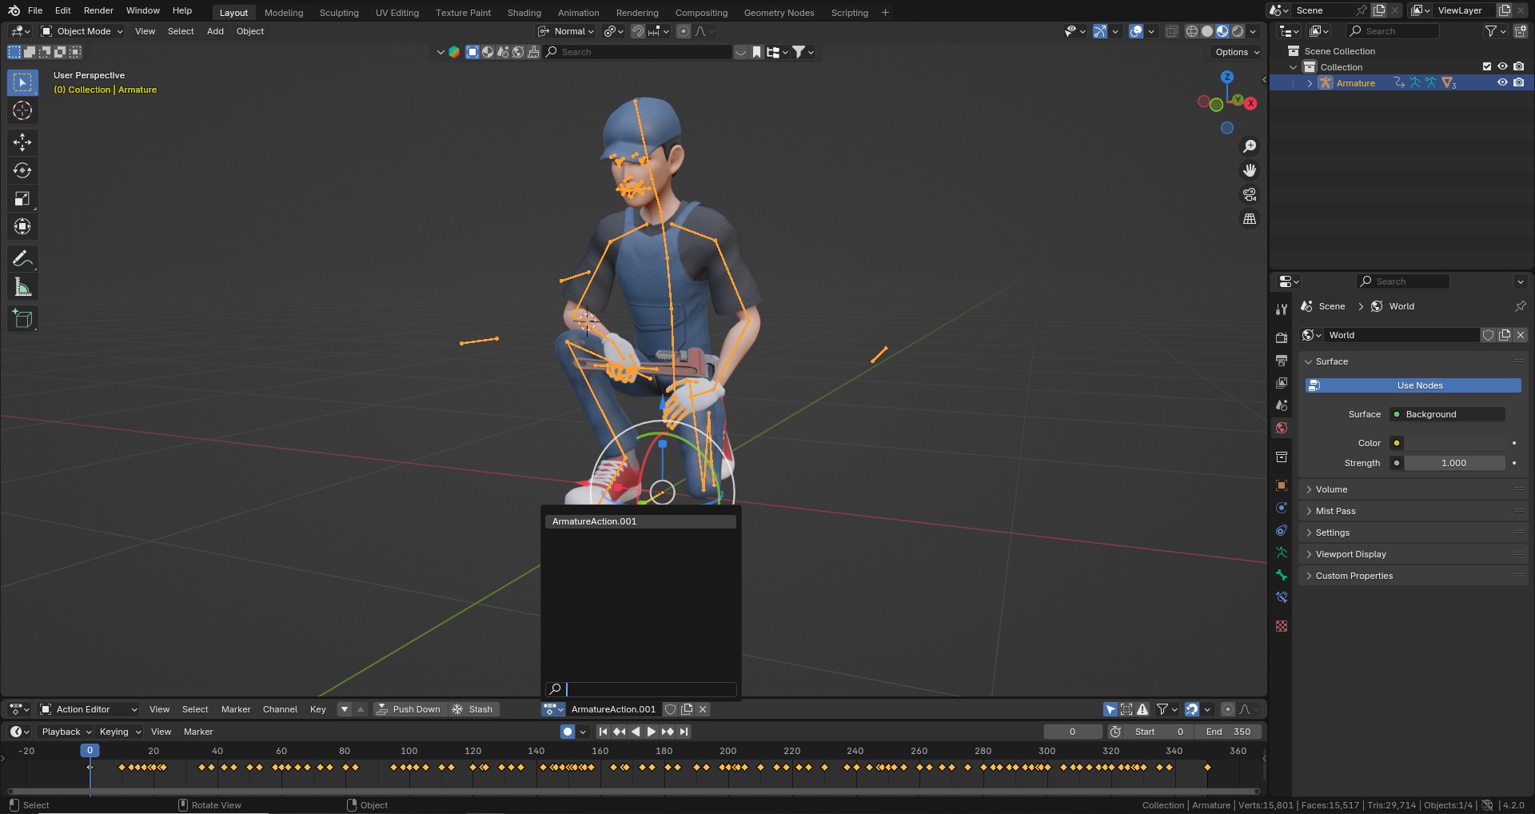Select the Add Cube tool

(22, 319)
